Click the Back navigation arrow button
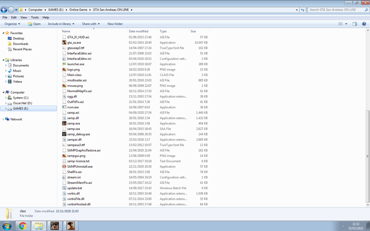This screenshot has width=370, height=231. pos(4,10)
